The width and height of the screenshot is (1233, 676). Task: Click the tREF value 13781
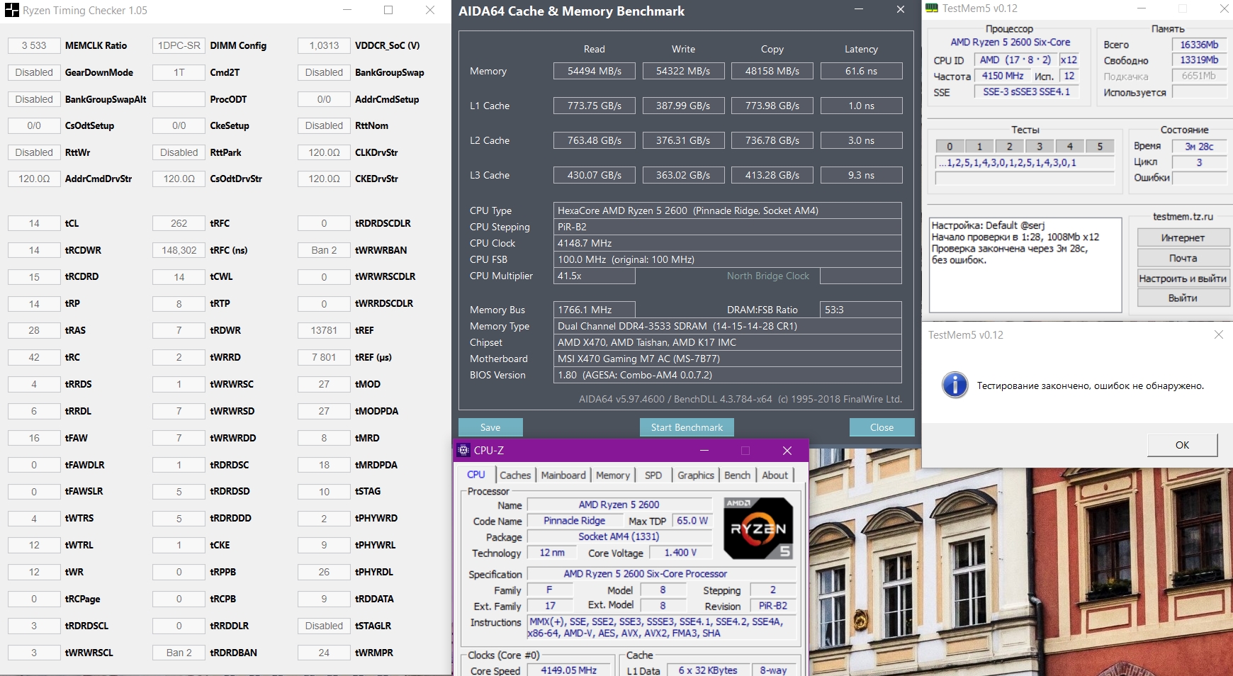point(324,330)
